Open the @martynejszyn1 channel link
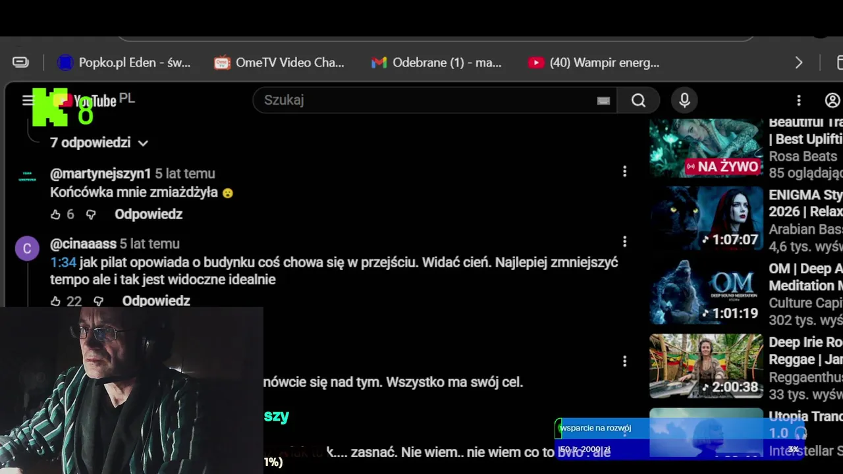 pyautogui.click(x=101, y=174)
